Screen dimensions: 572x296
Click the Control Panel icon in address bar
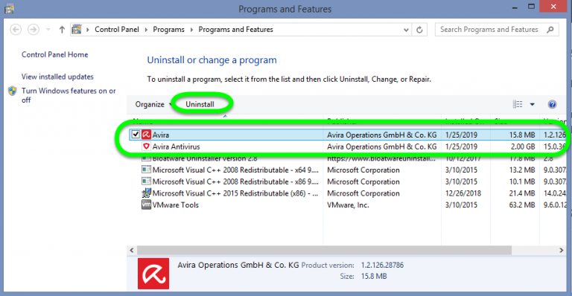coord(76,30)
